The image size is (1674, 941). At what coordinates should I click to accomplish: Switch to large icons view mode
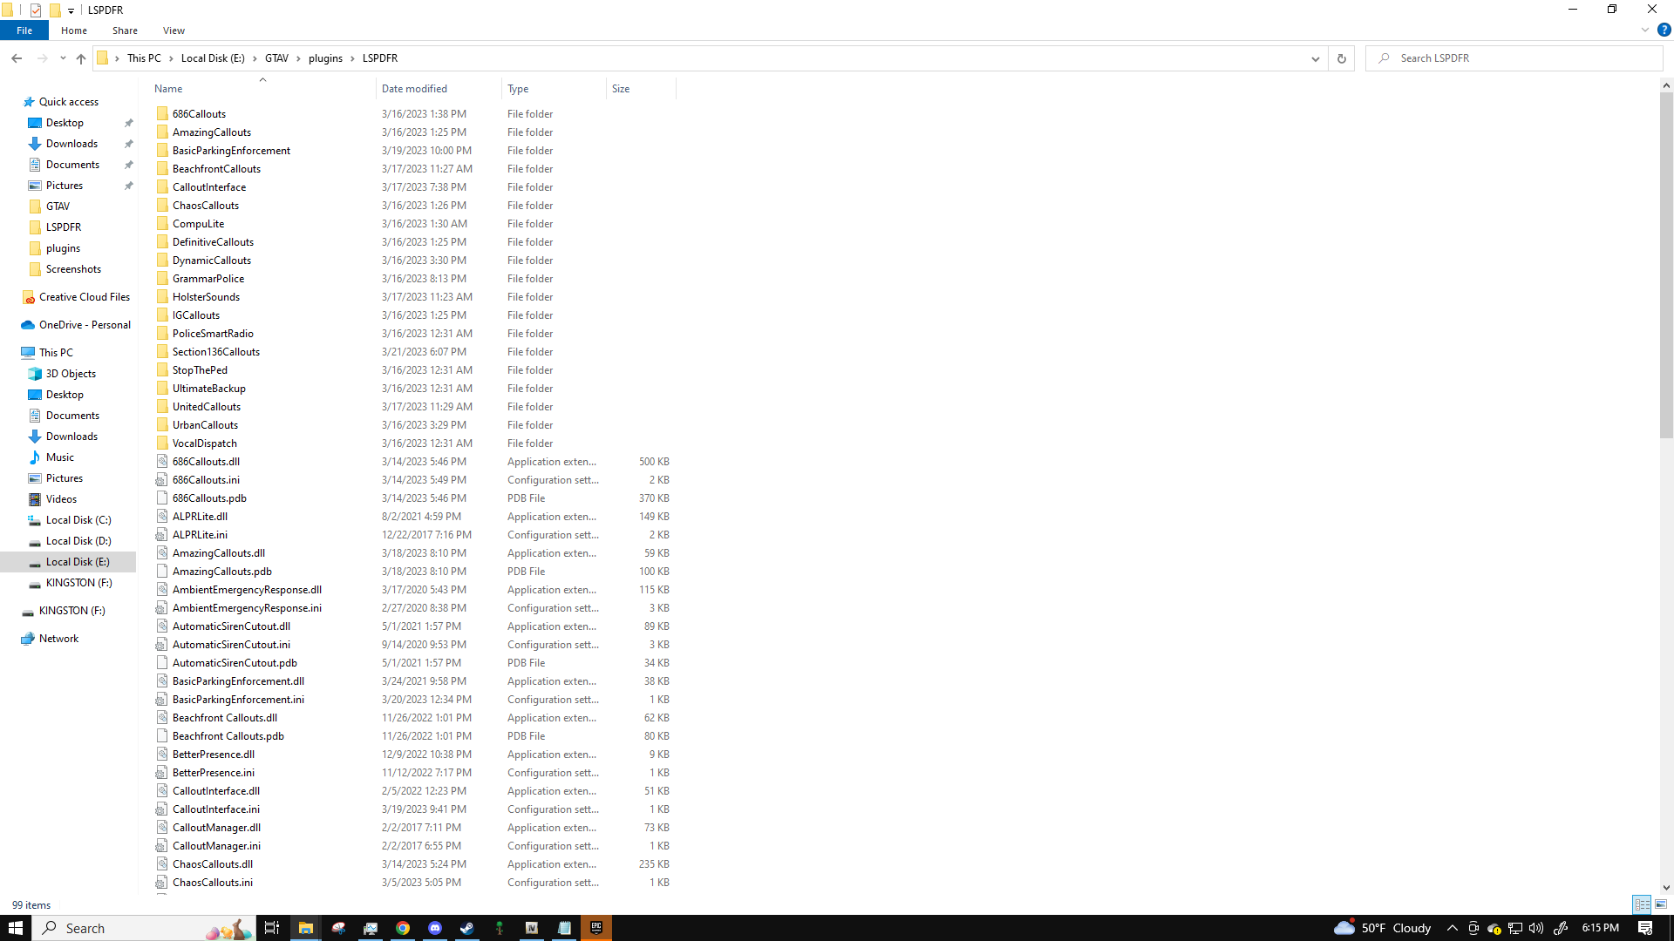1661,904
